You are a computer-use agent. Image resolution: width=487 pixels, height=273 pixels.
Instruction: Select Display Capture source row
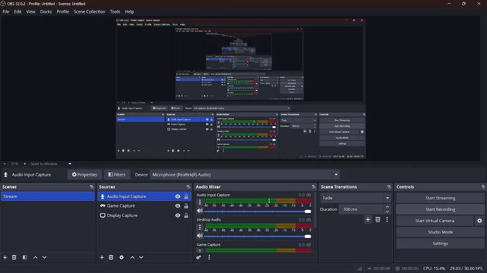pos(144,215)
